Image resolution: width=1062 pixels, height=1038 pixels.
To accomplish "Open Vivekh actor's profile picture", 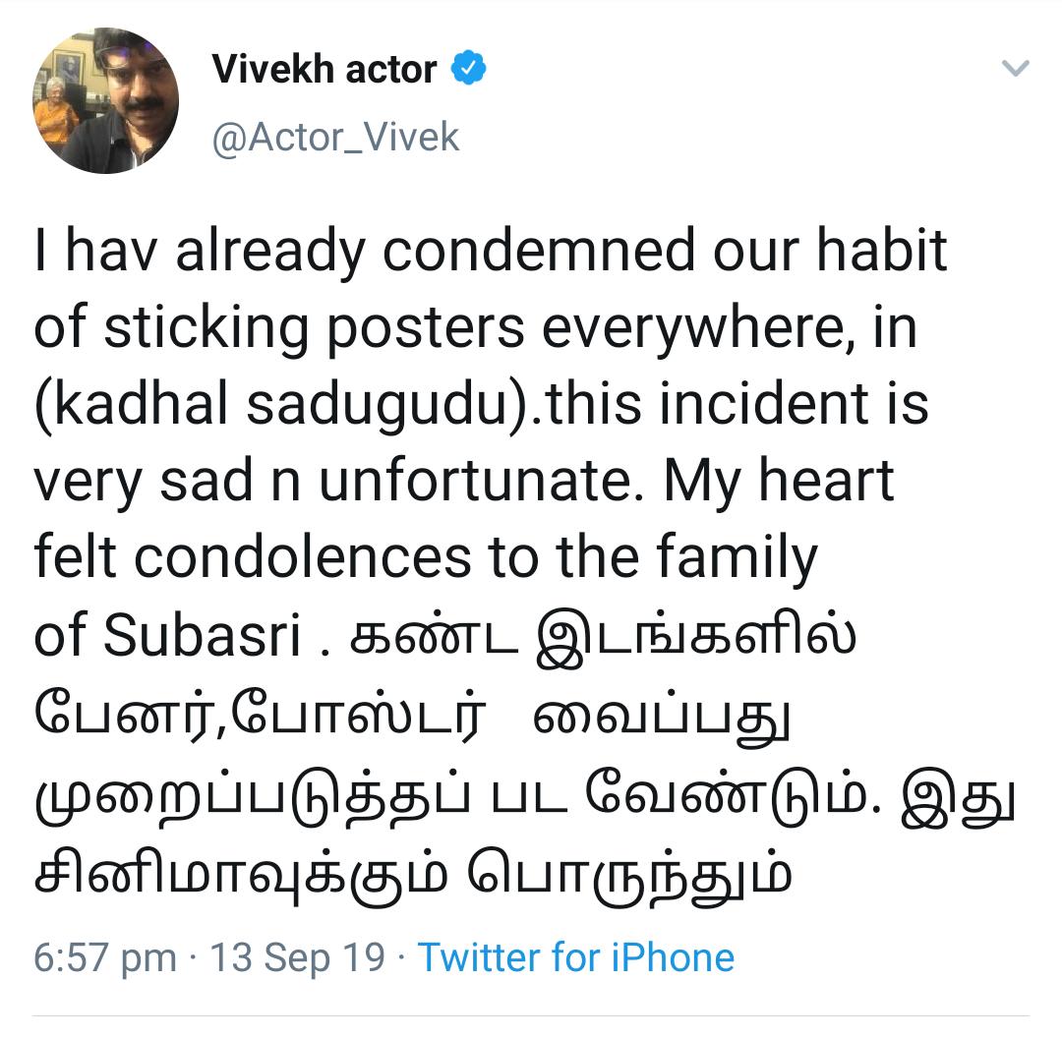I will (106, 101).
